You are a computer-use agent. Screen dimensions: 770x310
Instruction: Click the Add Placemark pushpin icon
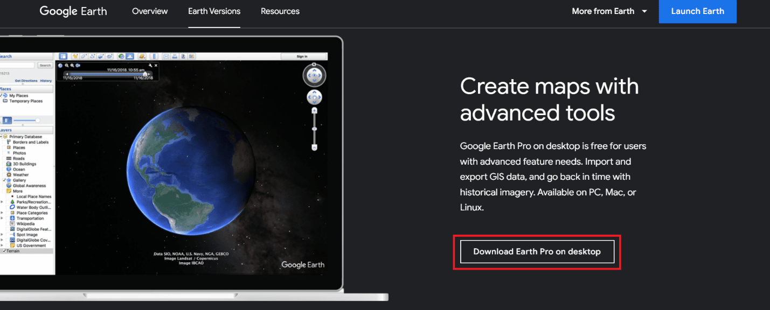[x=75, y=56]
